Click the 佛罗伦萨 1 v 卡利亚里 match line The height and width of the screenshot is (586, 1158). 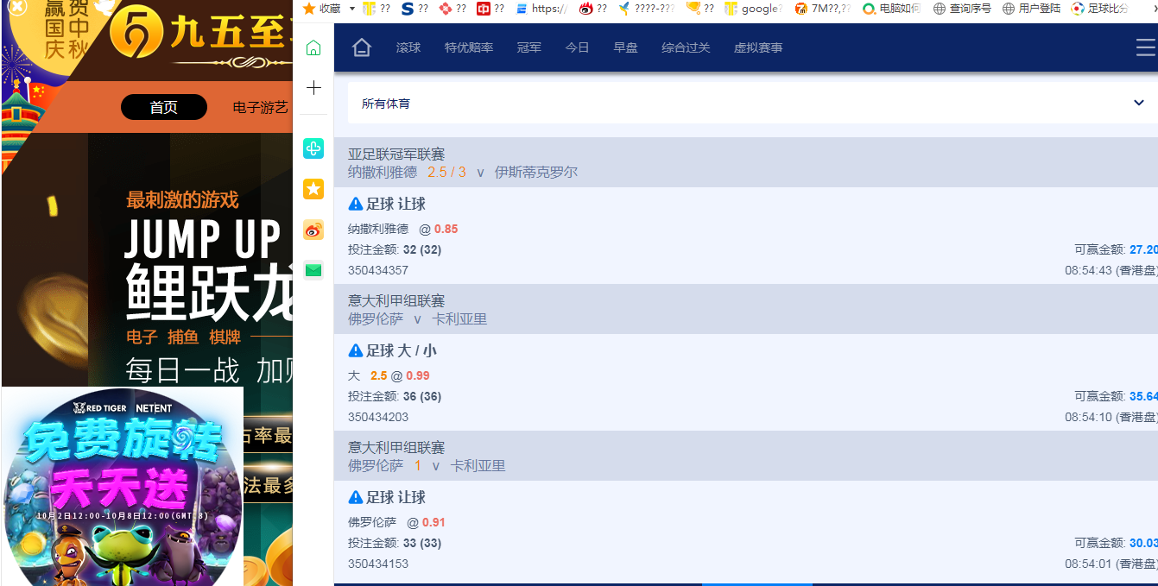pyautogui.click(x=427, y=465)
